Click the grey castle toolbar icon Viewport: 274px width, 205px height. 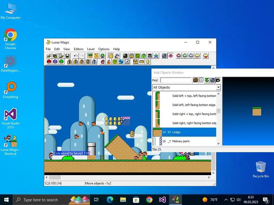pos(150,56)
